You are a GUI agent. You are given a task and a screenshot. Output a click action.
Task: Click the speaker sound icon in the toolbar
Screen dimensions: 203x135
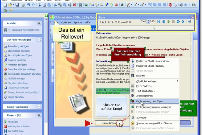(x=181, y=5)
